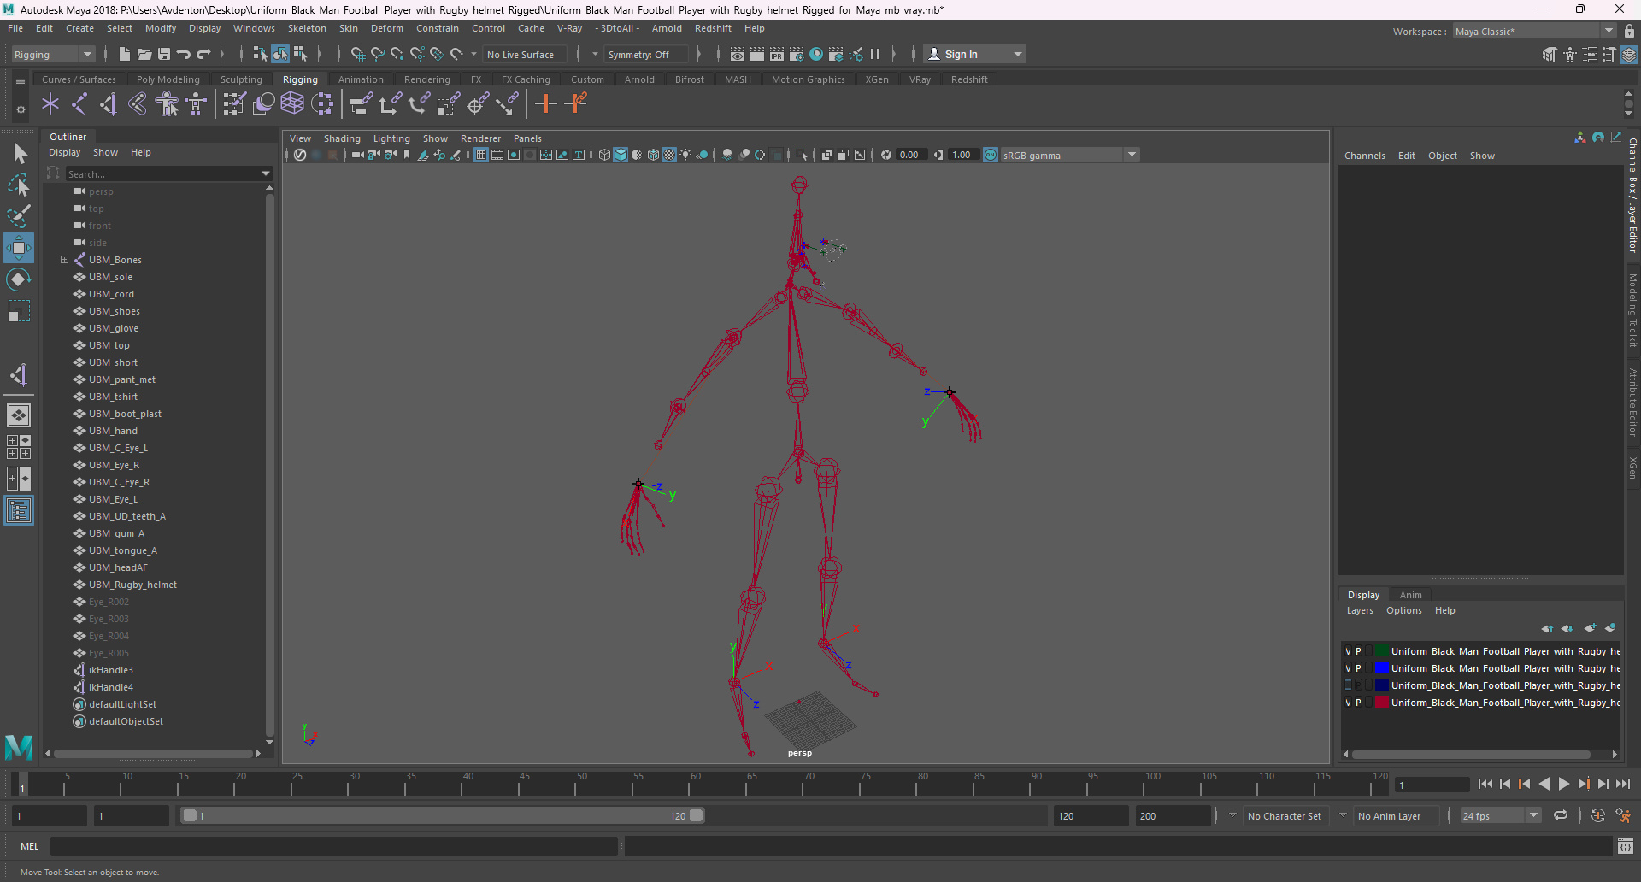The image size is (1641, 882).
Task: Expand the UBM_Bones node in Outliner
Action: click(x=64, y=260)
